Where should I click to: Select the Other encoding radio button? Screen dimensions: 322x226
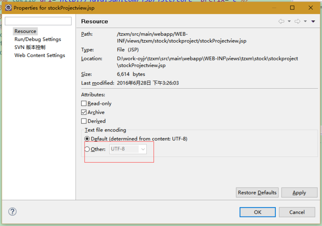87,149
